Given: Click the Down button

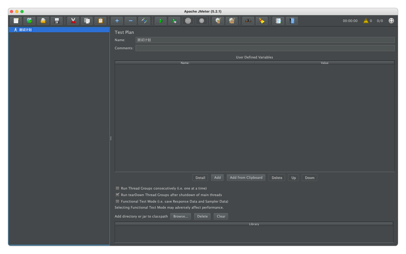Looking at the screenshot, I should (x=309, y=178).
